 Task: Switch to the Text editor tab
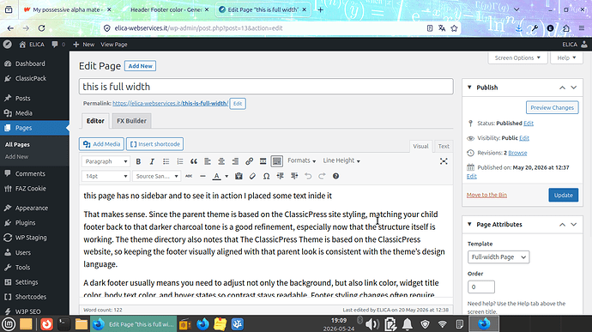tap(444, 146)
